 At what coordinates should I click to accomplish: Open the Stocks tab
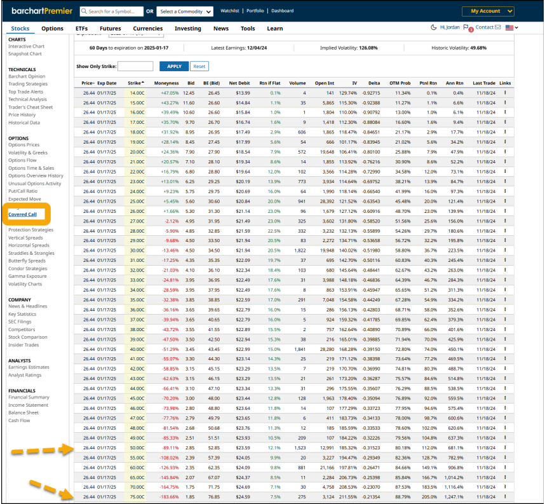(20, 29)
